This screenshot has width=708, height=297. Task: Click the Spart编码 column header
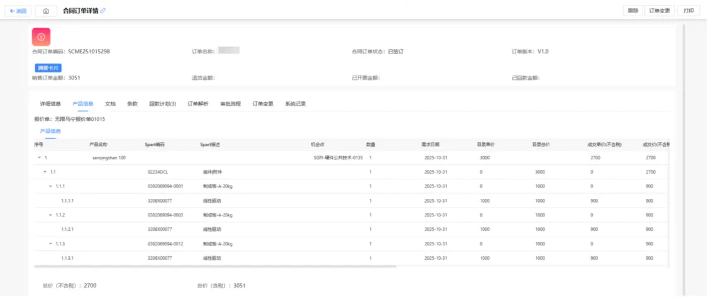click(x=154, y=145)
